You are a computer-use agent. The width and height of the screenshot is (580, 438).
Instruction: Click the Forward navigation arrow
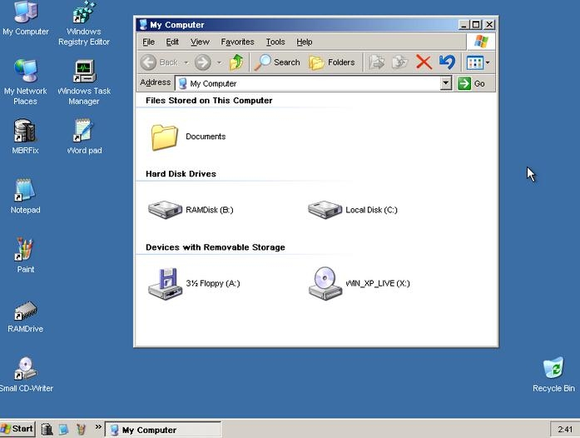[x=203, y=62]
